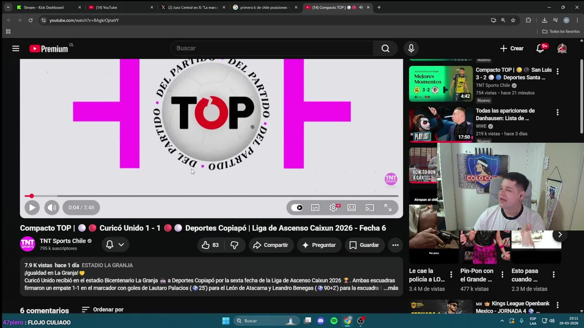Dislike this video
The height and width of the screenshot is (328, 584).
pos(235,245)
